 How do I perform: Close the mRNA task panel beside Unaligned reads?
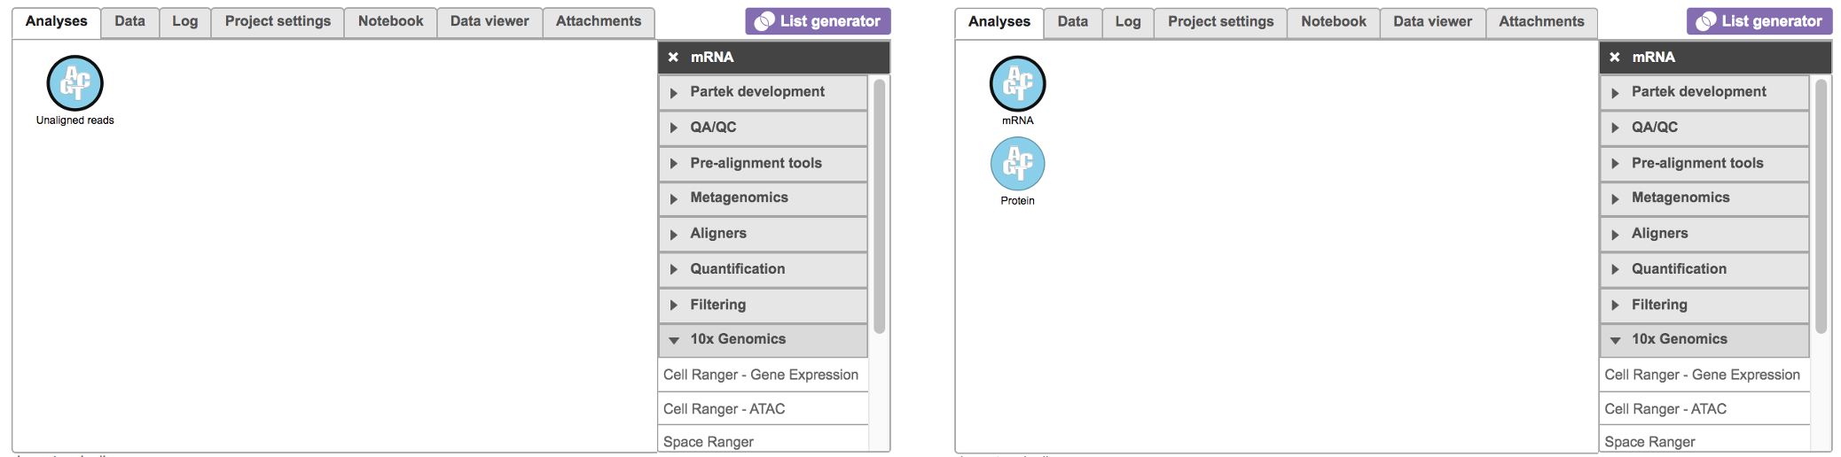click(x=674, y=58)
